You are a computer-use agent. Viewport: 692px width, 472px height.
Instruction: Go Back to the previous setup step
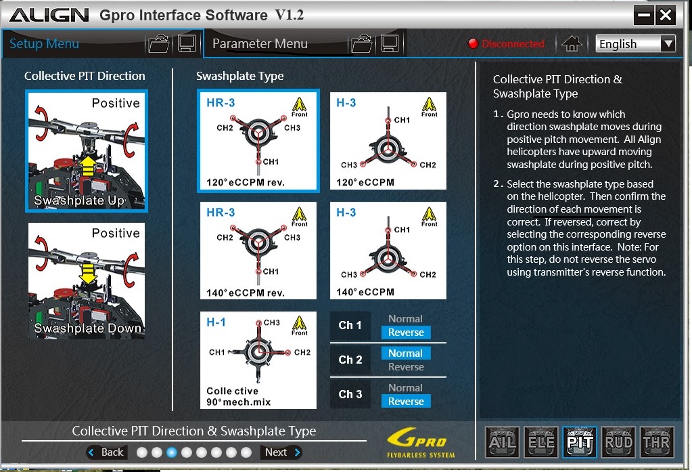coord(106,452)
